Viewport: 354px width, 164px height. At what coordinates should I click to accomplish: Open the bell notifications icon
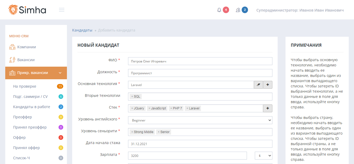click(219, 10)
